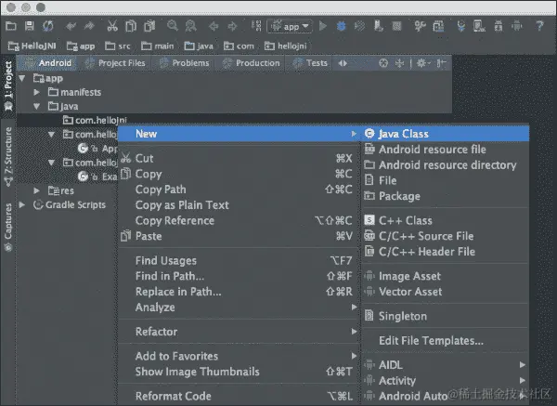This screenshot has height=406, width=557.
Task: Select Image Asset
Action: [x=446, y=276]
